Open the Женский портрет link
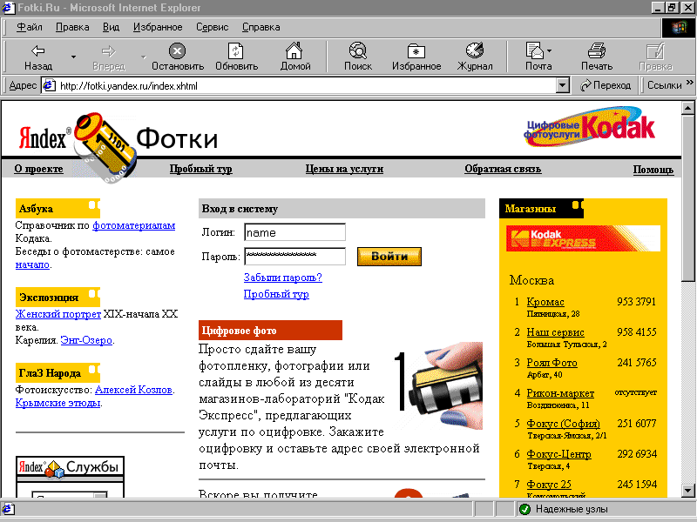The image size is (697, 522). (x=58, y=314)
